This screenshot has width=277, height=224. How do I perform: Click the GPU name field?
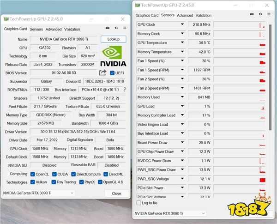64,39
